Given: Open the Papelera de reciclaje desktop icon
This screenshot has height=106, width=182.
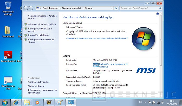Looking at the screenshot, I should pyautogui.click(x=8, y=9).
